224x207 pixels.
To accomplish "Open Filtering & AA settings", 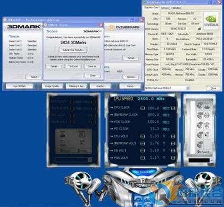I will click(x=76, y=86).
